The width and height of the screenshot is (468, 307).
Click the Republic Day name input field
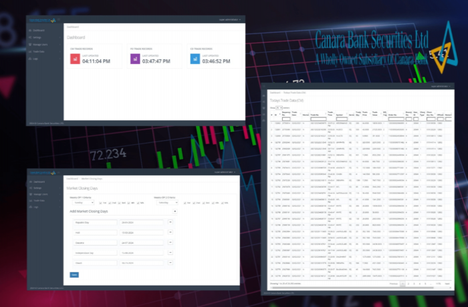tap(95, 222)
